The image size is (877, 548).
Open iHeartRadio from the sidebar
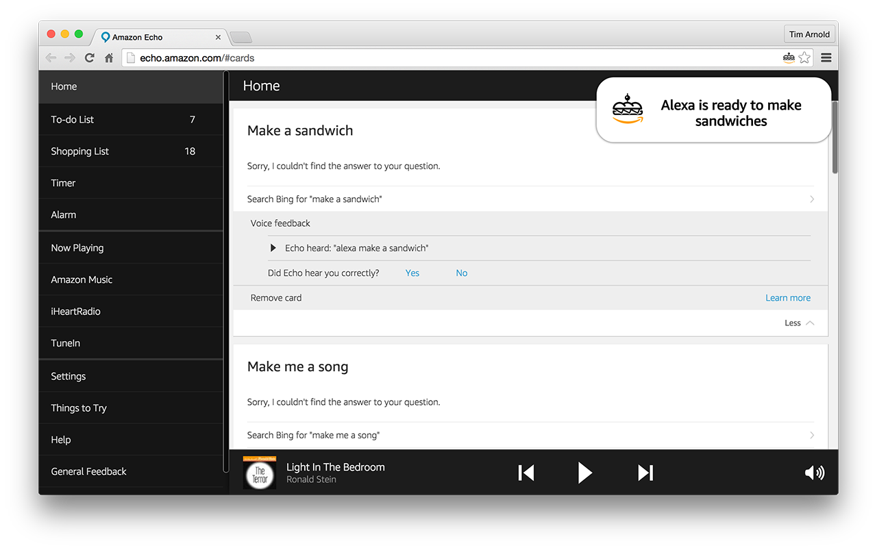(131, 311)
